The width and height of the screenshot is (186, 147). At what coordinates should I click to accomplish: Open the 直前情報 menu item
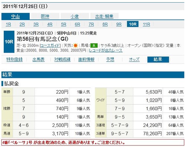[x=86, y=59]
